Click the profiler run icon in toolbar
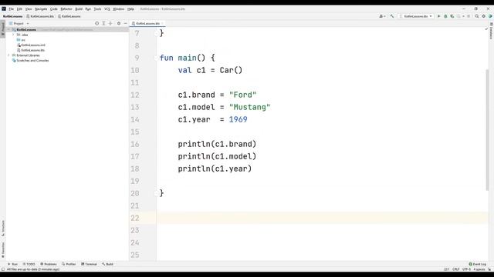The height and width of the screenshot is (277, 494). point(459,16)
